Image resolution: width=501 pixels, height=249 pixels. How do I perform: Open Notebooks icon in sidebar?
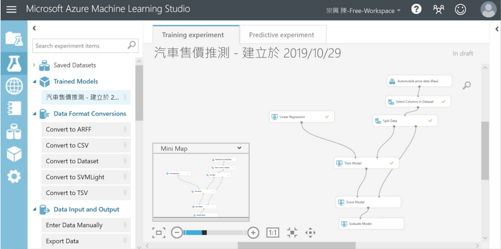14,108
